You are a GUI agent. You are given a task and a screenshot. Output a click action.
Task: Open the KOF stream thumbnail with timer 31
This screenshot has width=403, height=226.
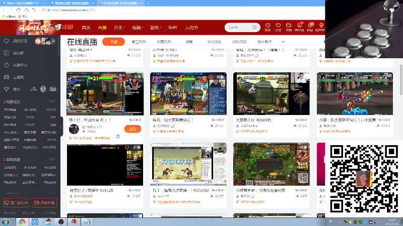(x=105, y=93)
